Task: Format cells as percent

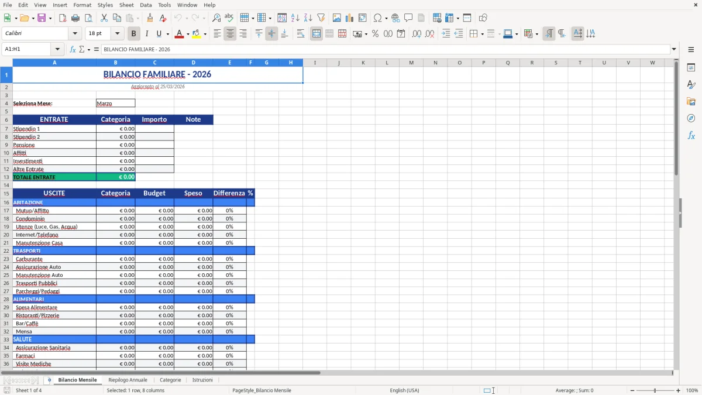Action: pyautogui.click(x=375, y=34)
